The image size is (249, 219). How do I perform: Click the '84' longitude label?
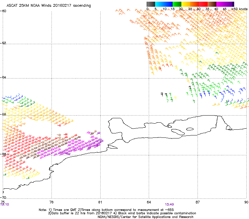149,202
